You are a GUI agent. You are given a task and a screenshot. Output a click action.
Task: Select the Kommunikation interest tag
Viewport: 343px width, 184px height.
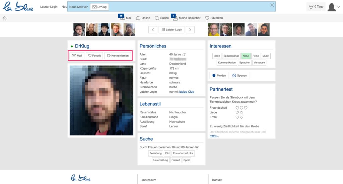pos(227,63)
